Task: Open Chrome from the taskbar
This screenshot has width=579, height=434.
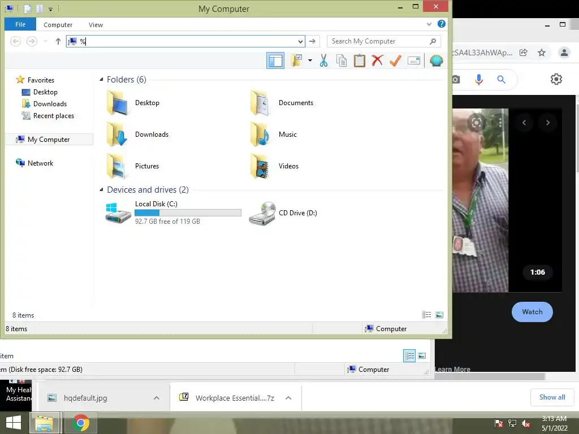Action: point(80,423)
